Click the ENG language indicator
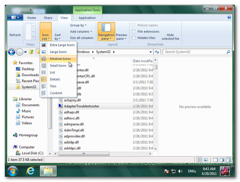 pyautogui.click(x=192, y=171)
